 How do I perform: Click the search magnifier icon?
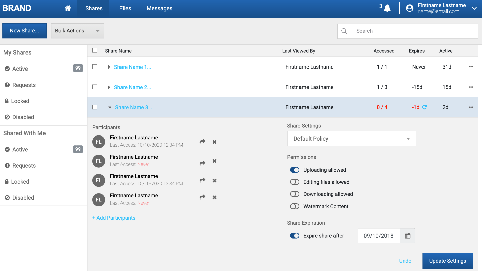[x=344, y=31]
